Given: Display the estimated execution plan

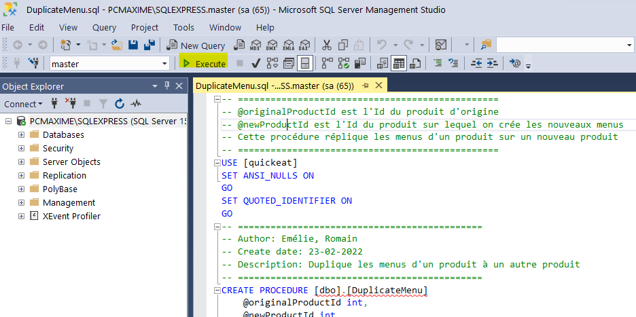Looking at the screenshot, I should pos(272,63).
